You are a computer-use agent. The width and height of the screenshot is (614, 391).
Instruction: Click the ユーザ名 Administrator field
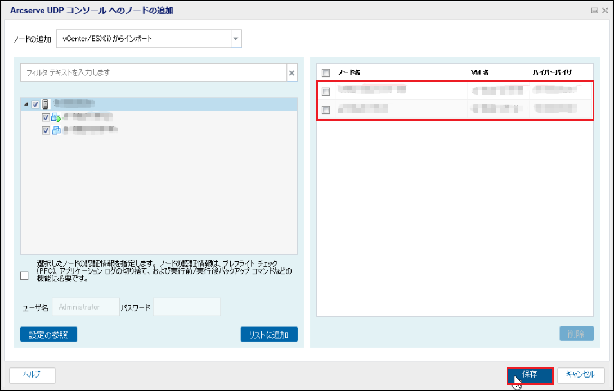[86, 307]
